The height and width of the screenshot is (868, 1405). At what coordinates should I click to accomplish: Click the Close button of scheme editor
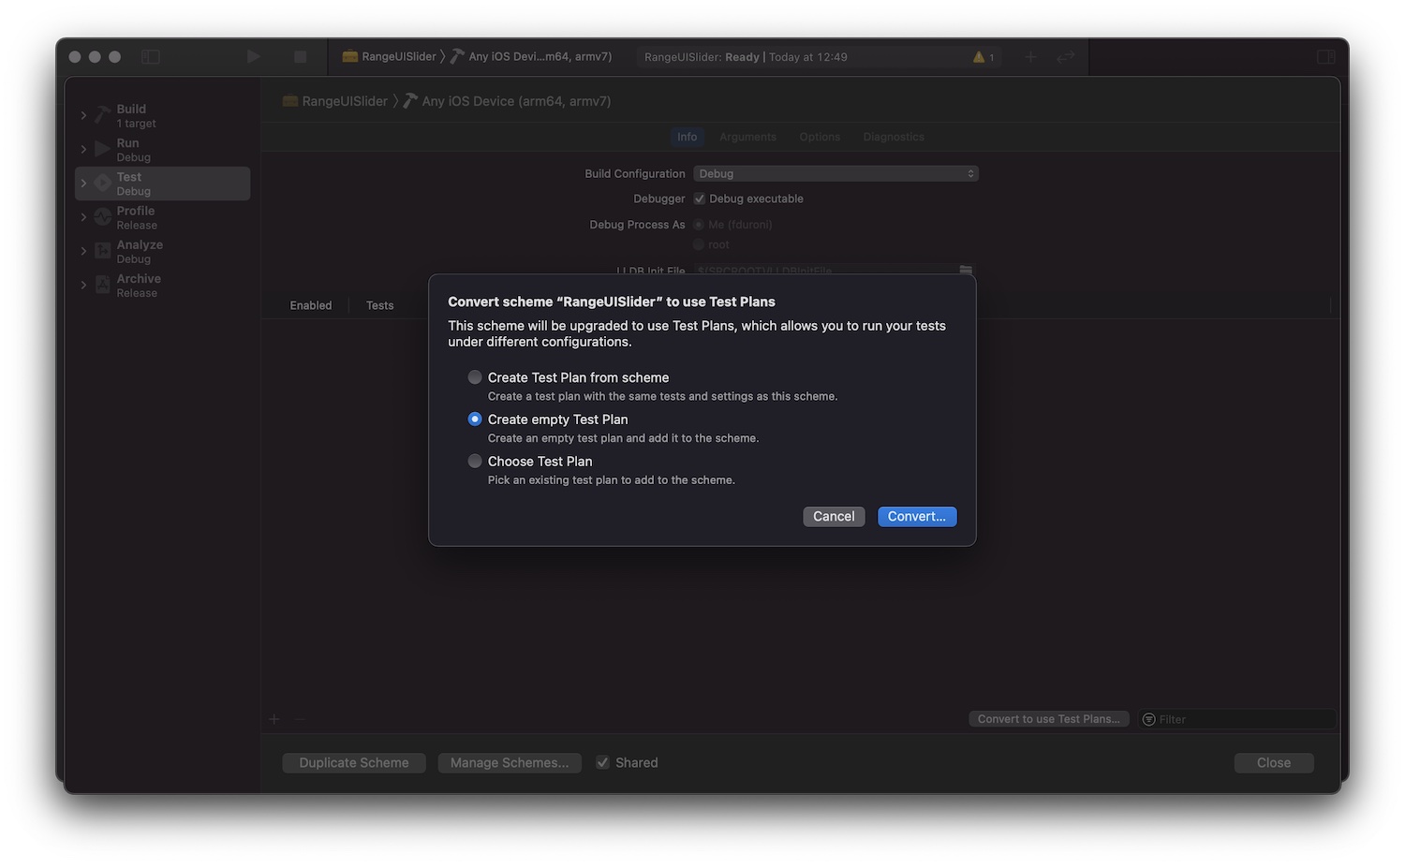pos(1274,763)
